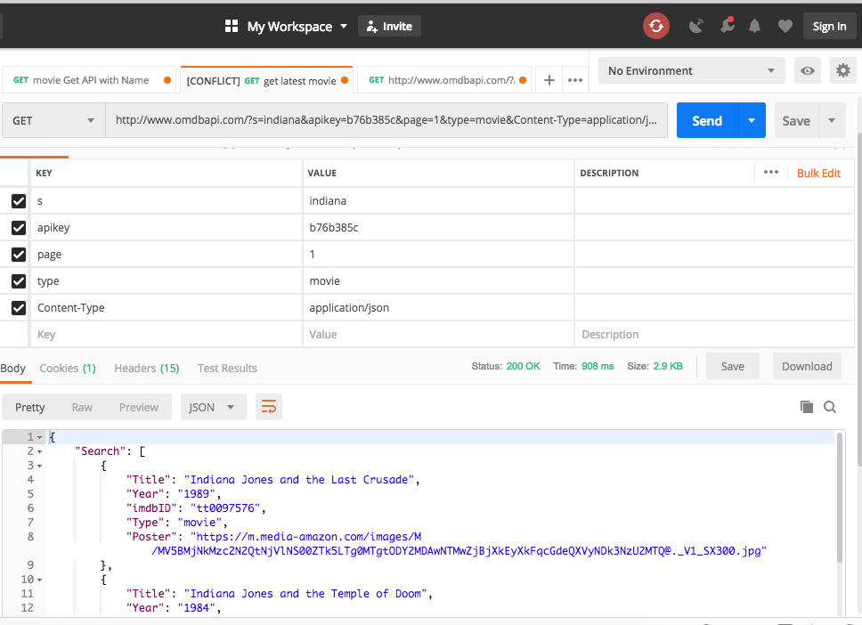Image resolution: width=862 pixels, height=625 pixels.
Task: Click the '908 ms' time value
Action: 598,366
